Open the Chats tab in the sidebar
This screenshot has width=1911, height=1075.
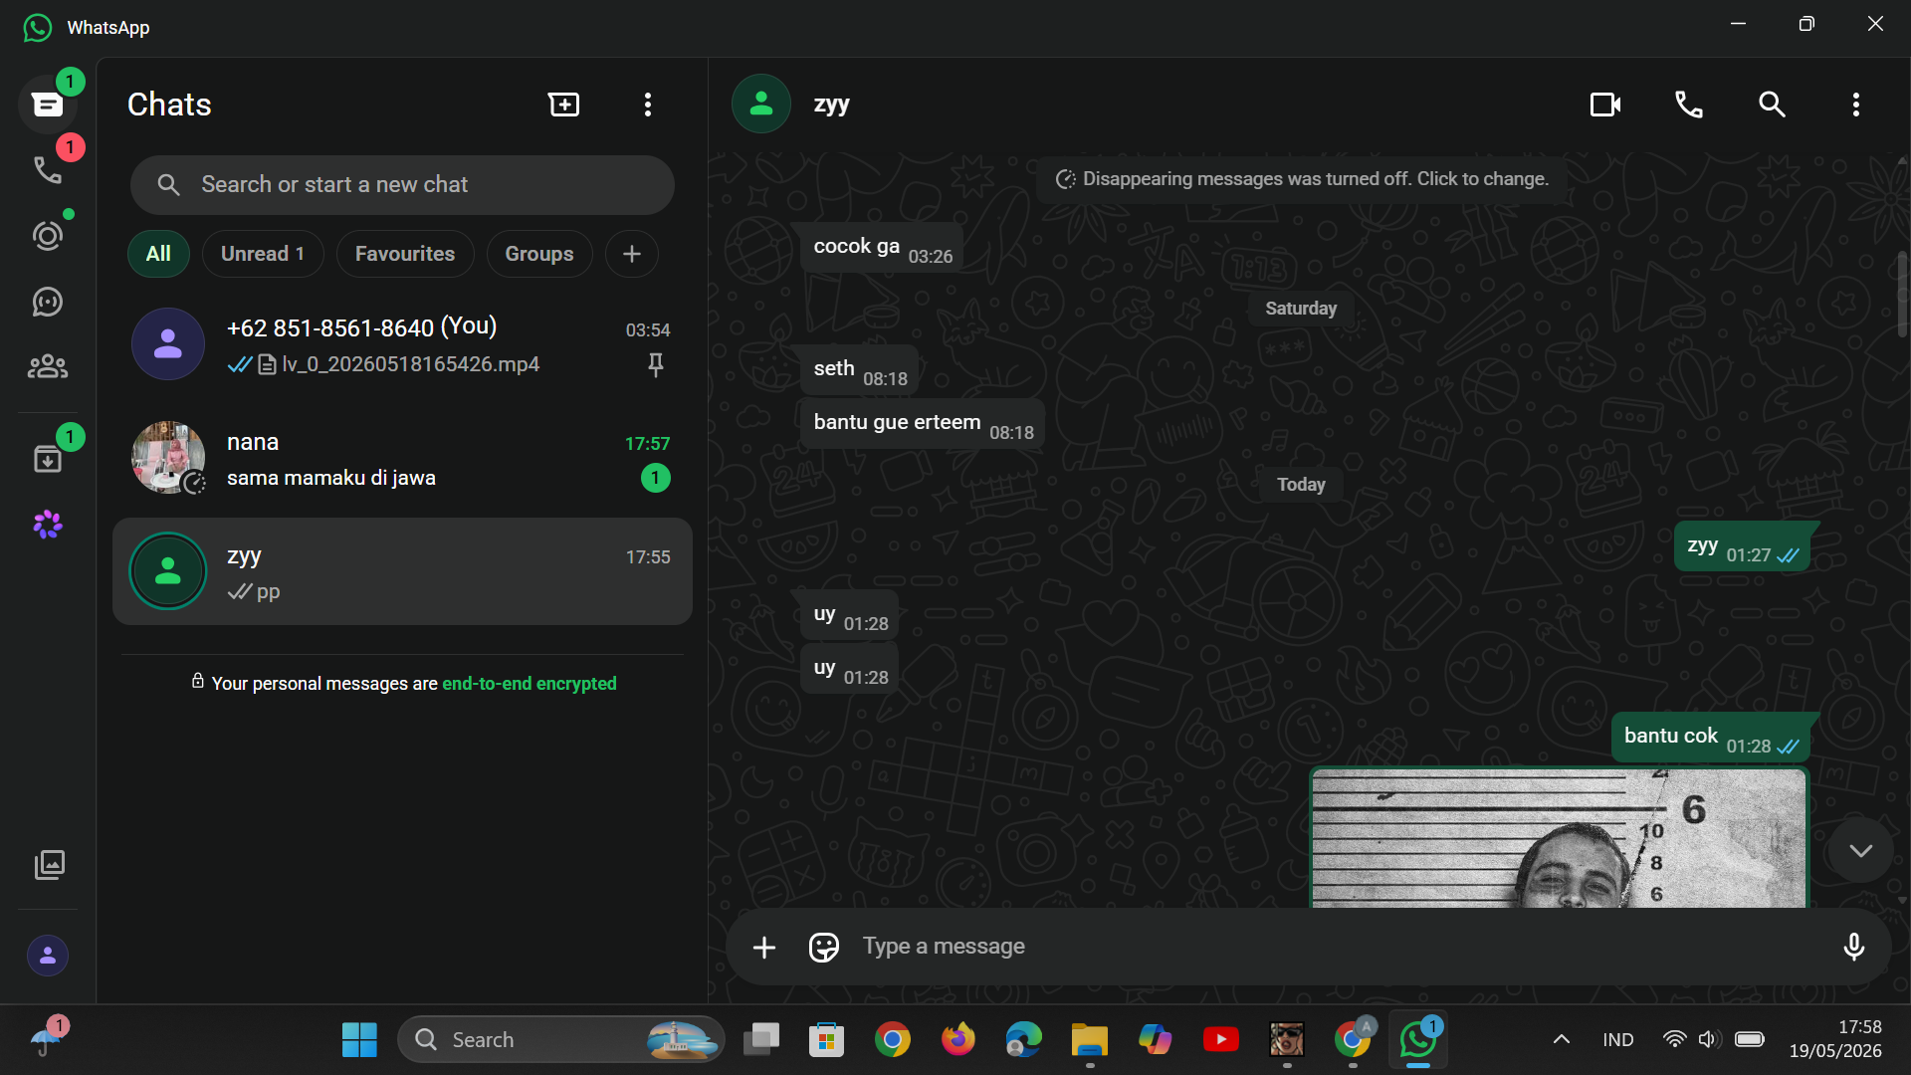[47, 105]
